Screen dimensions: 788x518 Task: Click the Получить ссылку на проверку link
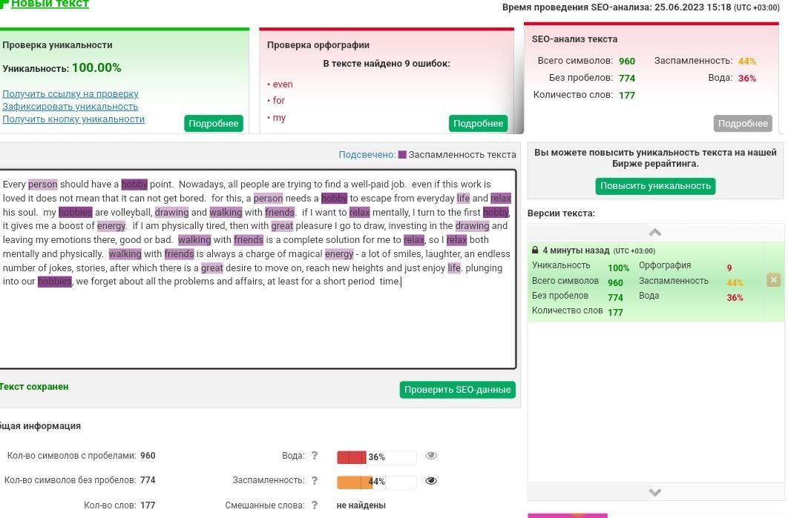[70, 94]
